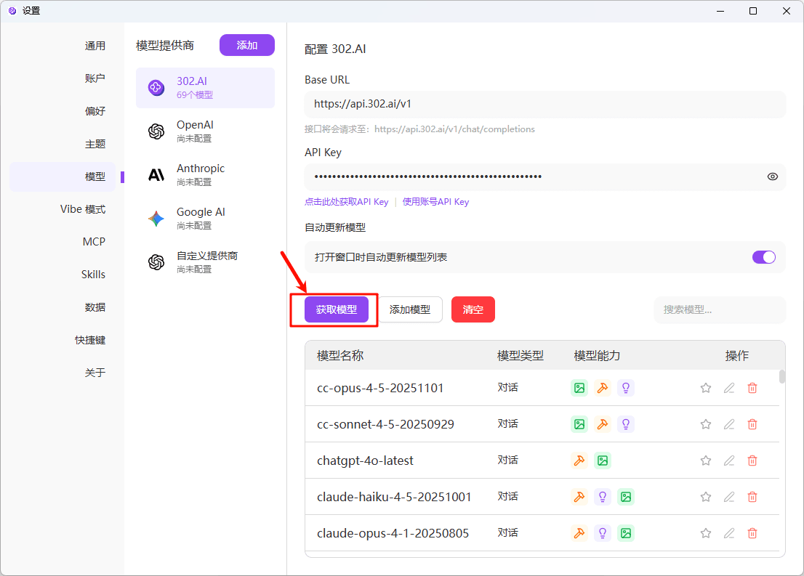This screenshot has width=804, height=576.
Task: Star the claude-haiku-4-5-20251001 model
Action: click(x=706, y=497)
